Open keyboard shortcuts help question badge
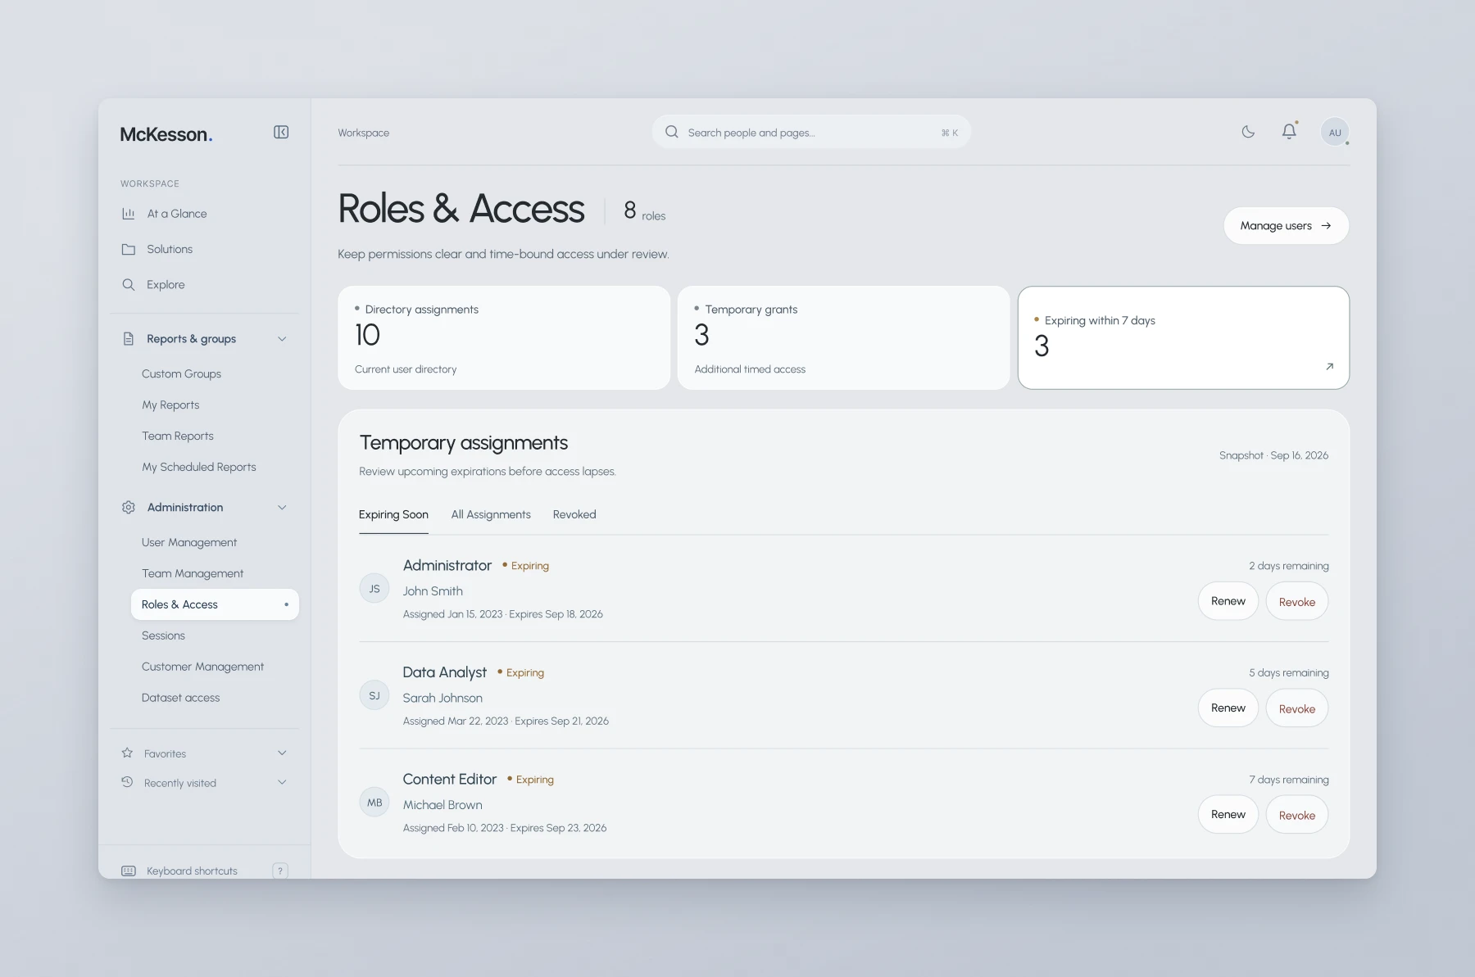 (280, 871)
